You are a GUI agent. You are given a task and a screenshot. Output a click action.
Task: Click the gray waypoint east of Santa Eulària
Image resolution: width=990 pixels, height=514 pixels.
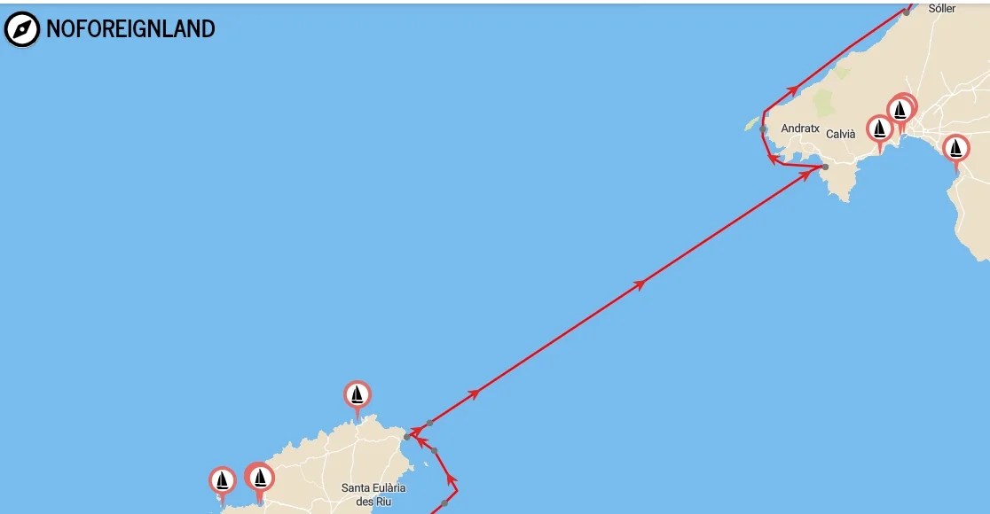tap(444, 503)
